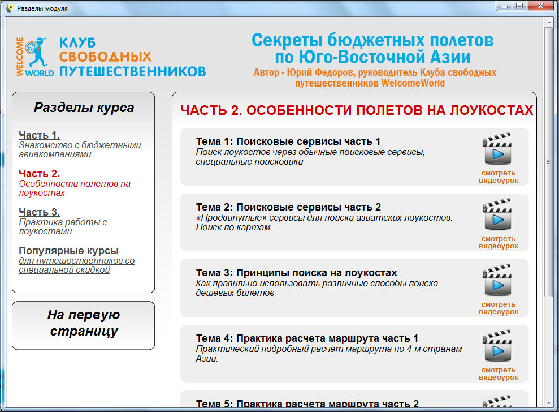Click the vertical scrollbar down arrow
This screenshot has width=559, height=412.
click(x=548, y=403)
